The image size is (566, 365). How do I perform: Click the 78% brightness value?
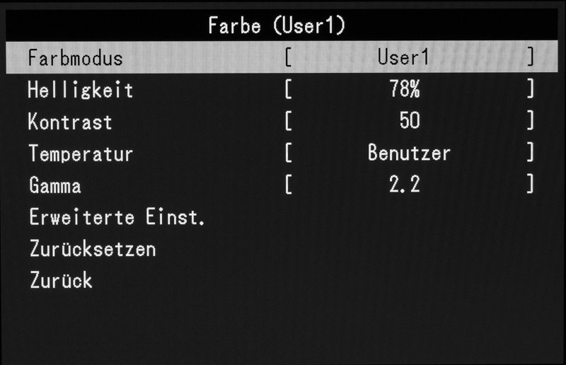point(405,89)
